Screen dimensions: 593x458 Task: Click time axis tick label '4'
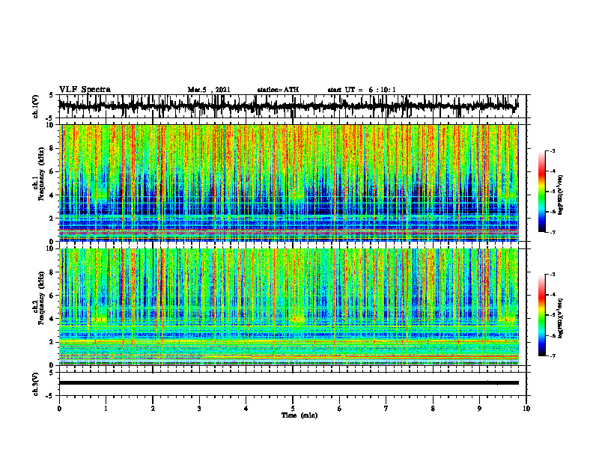click(x=246, y=409)
